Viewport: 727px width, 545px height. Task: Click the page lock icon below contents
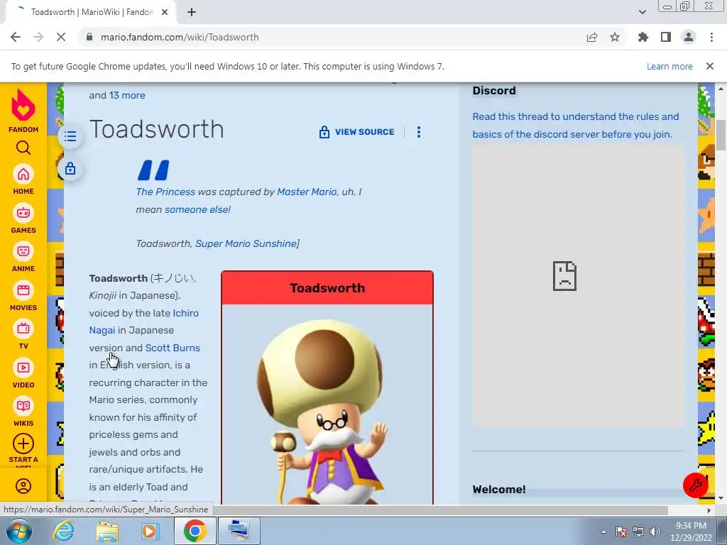click(x=70, y=168)
